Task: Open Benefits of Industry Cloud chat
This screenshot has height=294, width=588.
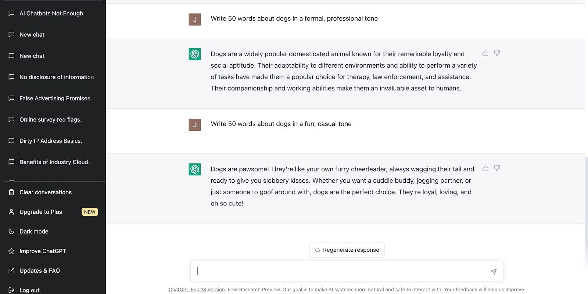Action: tap(54, 162)
